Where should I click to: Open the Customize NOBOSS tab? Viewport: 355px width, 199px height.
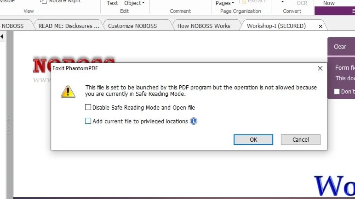pyautogui.click(x=132, y=26)
